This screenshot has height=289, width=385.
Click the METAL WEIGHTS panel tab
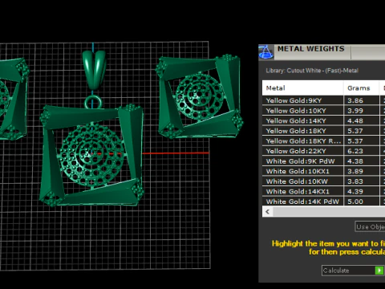click(x=312, y=51)
